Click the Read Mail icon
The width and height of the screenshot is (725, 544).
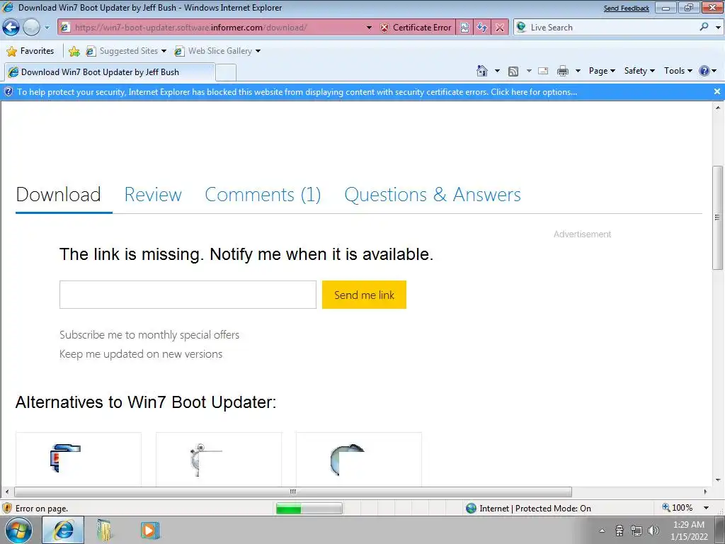click(x=543, y=72)
